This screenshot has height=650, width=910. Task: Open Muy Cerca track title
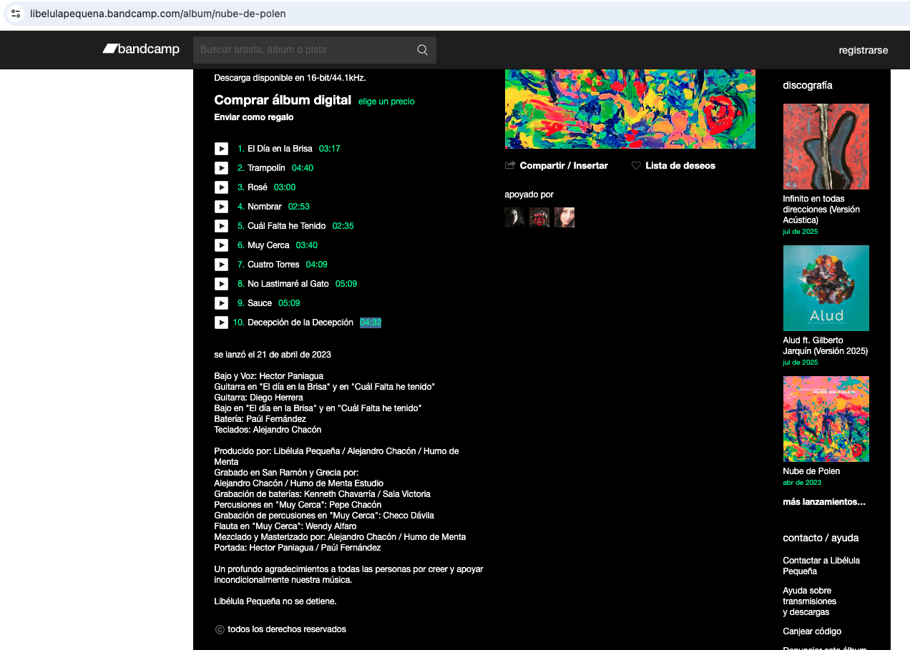pos(268,245)
